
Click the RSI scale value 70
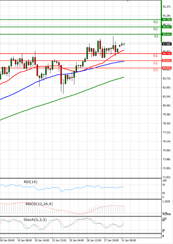[164, 185]
